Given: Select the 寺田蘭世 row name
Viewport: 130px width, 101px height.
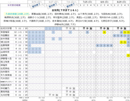Looking at the screenshot, I should pos(5,35).
